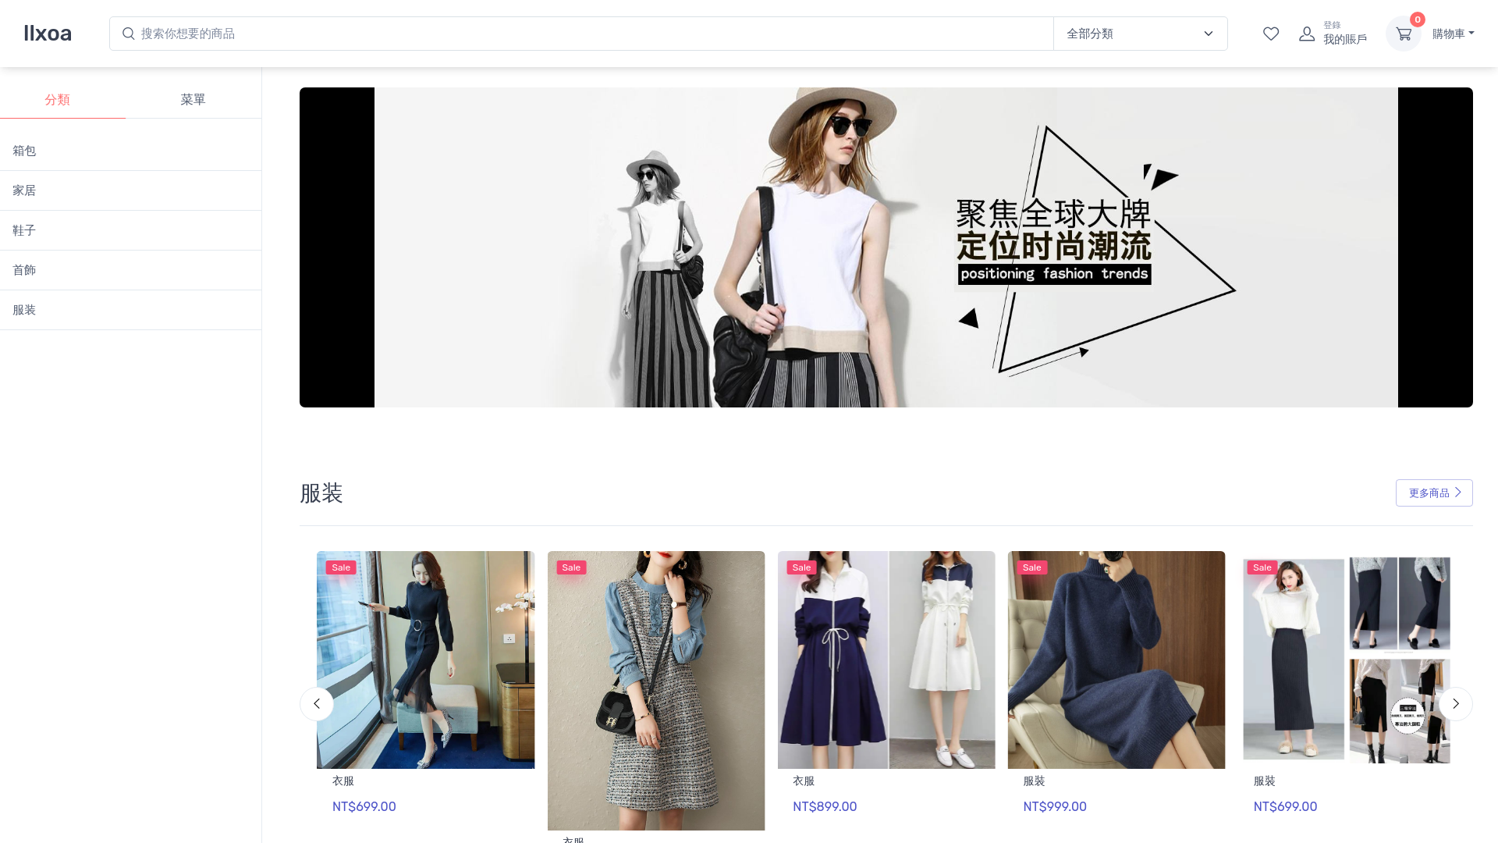Select the 服装 sidebar category
Image resolution: width=1498 pixels, height=843 pixels.
click(130, 310)
